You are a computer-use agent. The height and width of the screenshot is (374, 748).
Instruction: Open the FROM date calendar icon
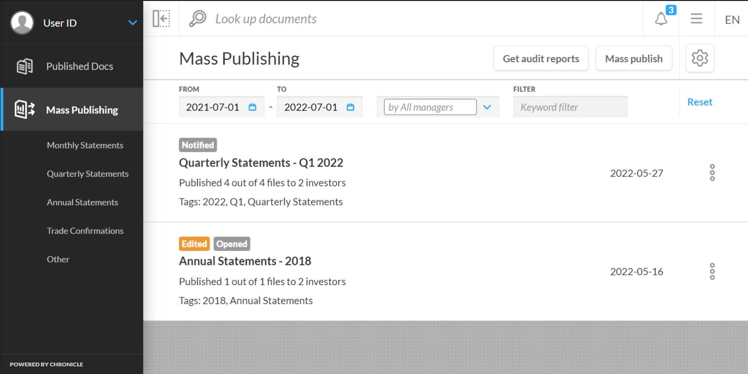pyautogui.click(x=253, y=107)
